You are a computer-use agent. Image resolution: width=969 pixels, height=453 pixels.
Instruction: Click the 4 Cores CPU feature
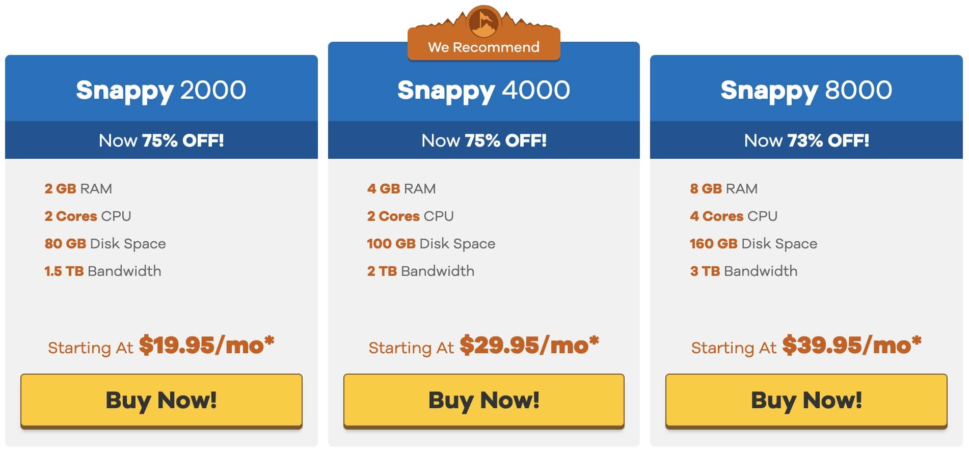coord(734,216)
